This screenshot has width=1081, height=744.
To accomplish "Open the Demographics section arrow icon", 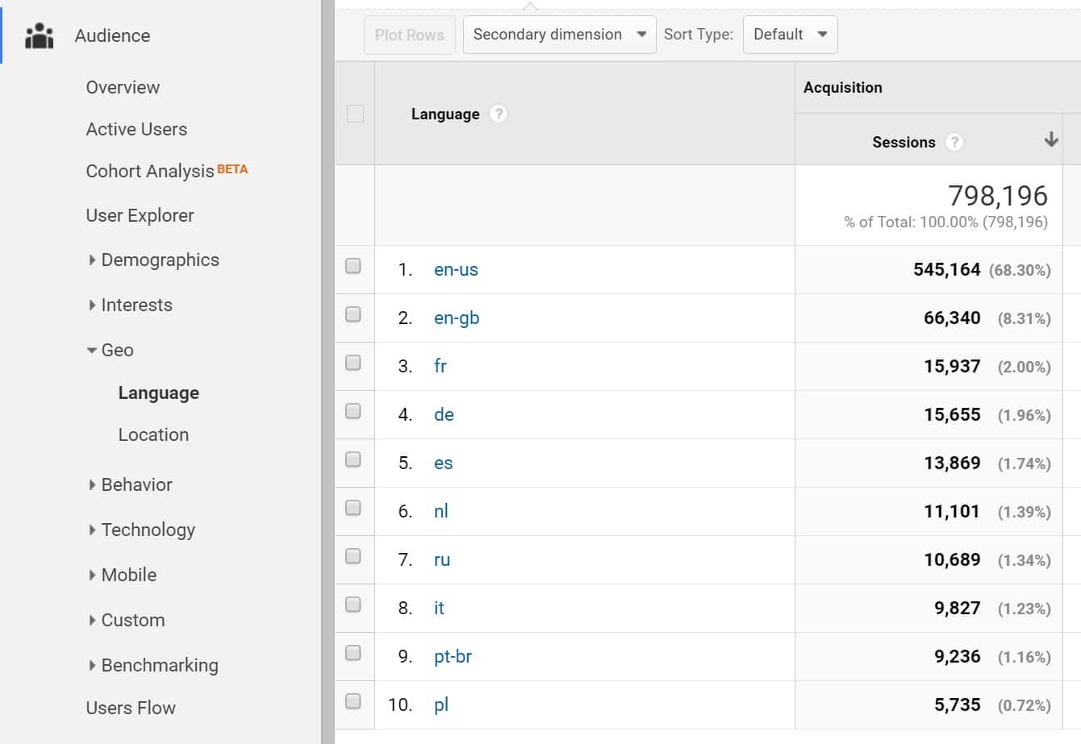I will 92,260.
